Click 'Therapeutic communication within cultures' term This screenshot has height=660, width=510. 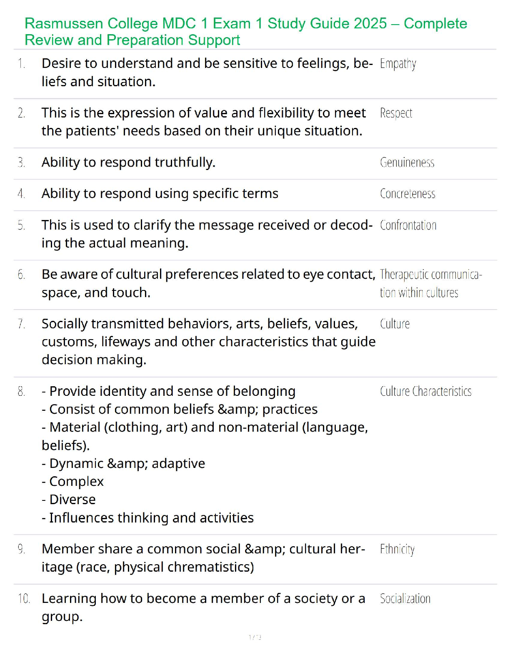point(430,283)
